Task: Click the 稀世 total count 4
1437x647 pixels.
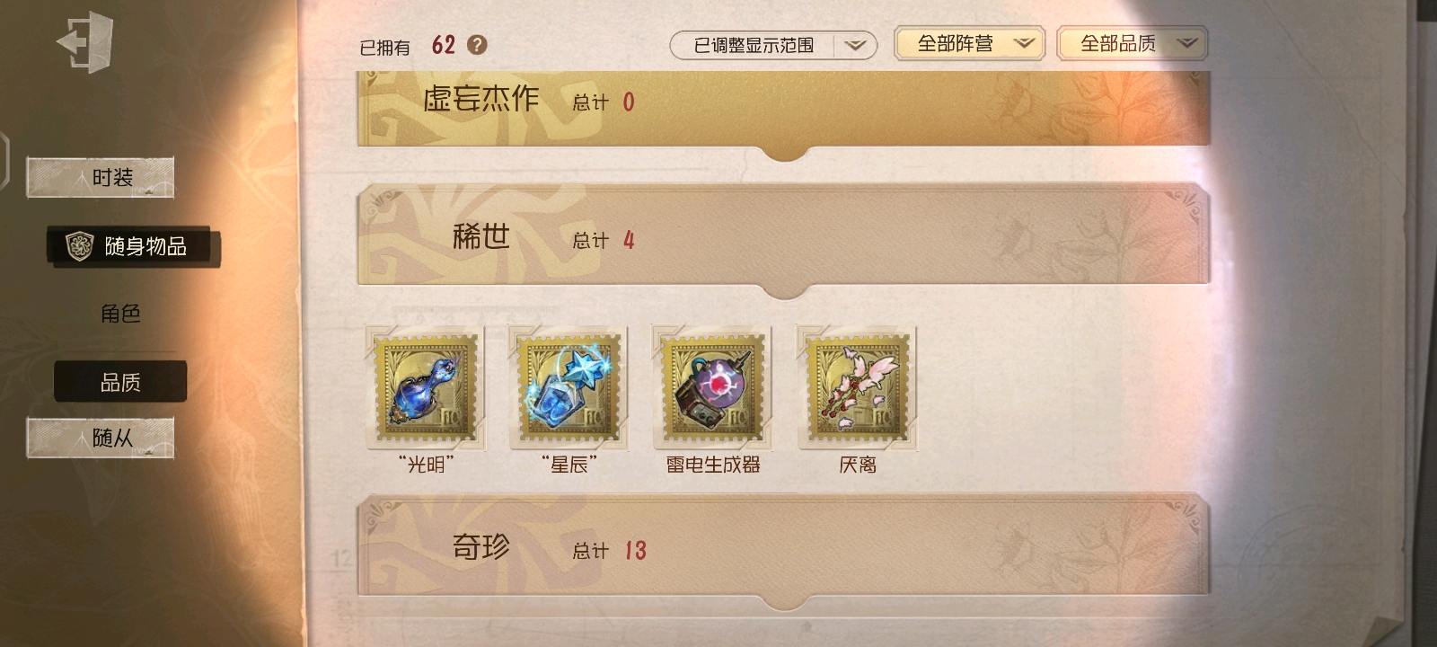Action: tap(629, 240)
